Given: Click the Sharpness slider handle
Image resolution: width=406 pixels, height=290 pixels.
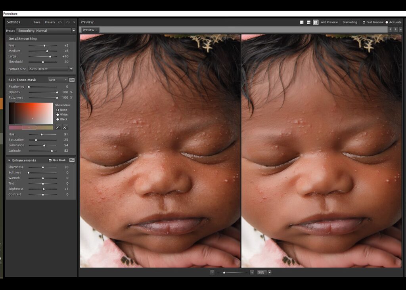Looking at the screenshot, I should tap(43, 167).
